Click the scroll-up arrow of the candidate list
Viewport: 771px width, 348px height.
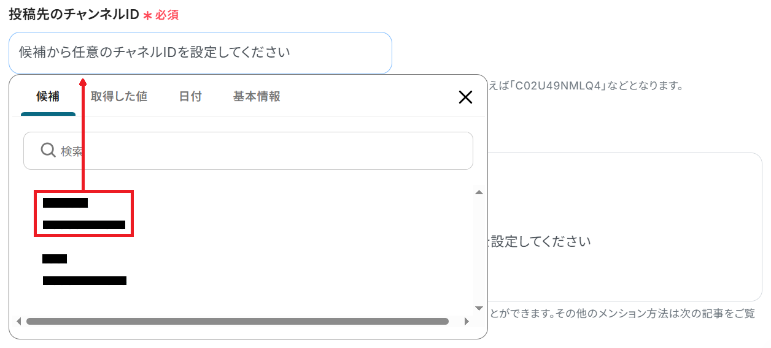pyautogui.click(x=479, y=193)
